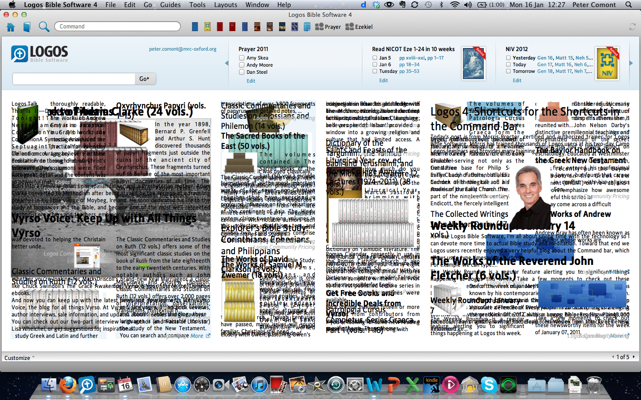Show previous reading plan cards
The width and height of the screenshot is (641, 400).
pos(227,63)
